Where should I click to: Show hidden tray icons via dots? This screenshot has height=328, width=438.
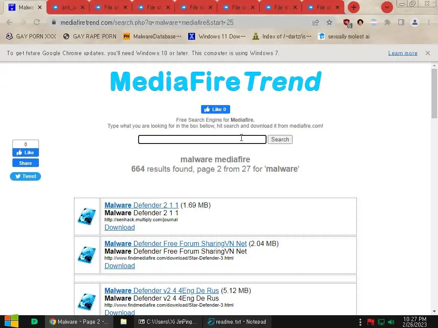(360, 322)
